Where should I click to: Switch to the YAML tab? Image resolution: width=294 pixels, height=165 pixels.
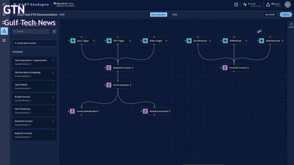click(175, 14)
